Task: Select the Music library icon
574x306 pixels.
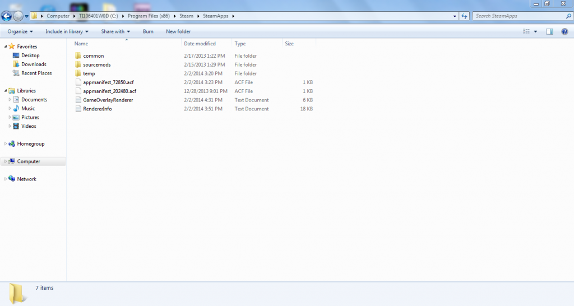Action: [x=16, y=109]
